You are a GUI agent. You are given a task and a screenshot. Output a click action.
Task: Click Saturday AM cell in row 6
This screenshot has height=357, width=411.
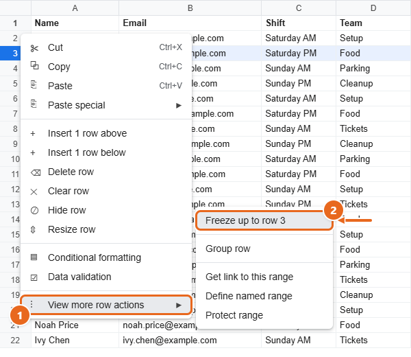point(299,98)
